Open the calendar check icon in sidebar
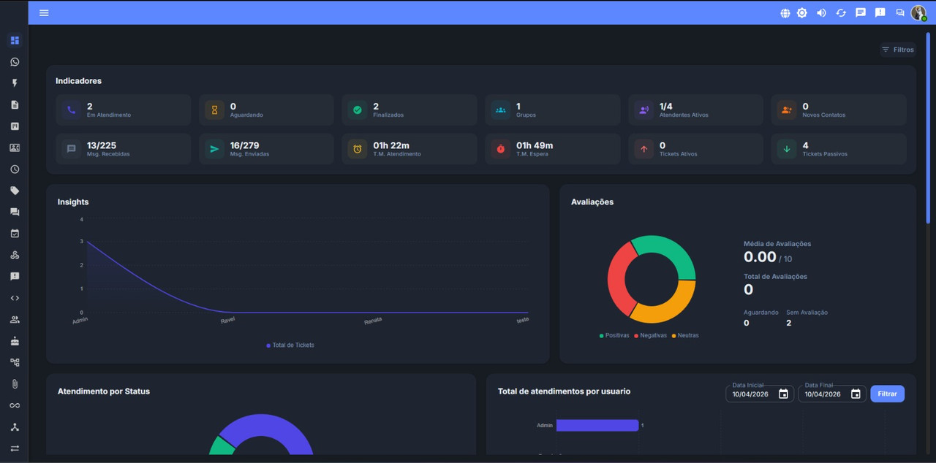This screenshot has width=936, height=463. point(15,234)
